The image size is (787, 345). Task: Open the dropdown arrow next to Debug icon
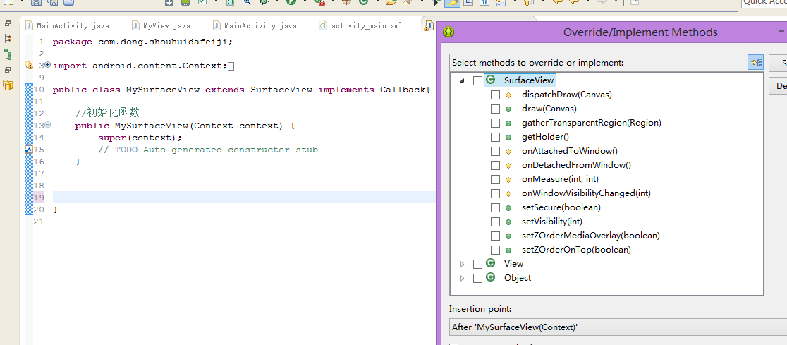click(x=277, y=2)
